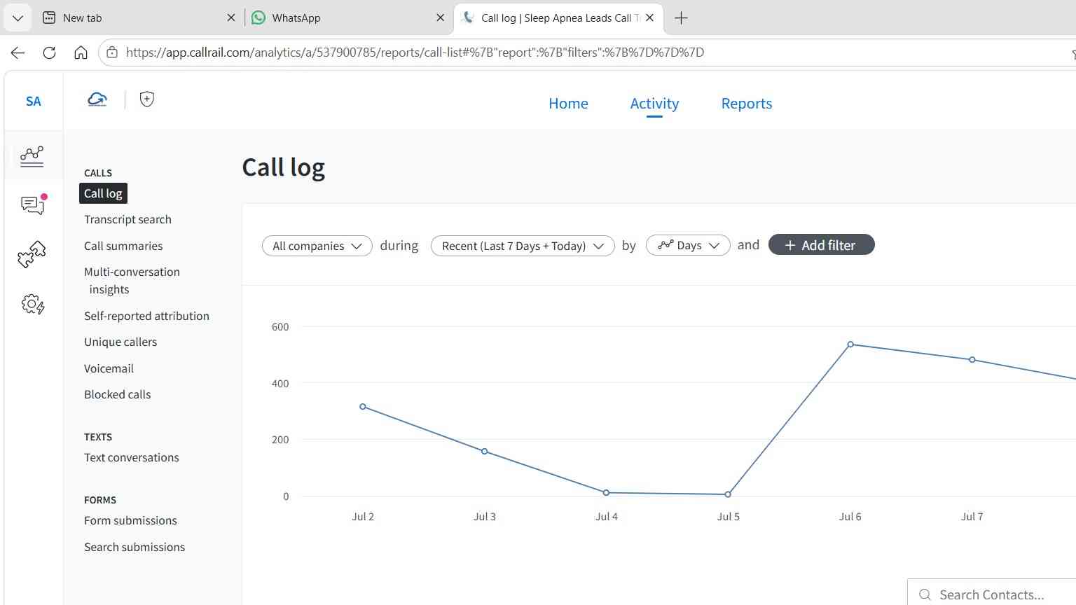Open the Recent (Last 7 Days + Today) dropdown

click(523, 246)
